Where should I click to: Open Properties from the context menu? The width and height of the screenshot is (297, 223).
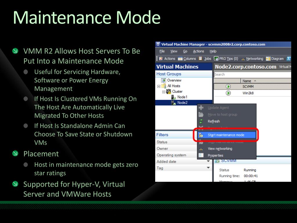(x=215, y=155)
